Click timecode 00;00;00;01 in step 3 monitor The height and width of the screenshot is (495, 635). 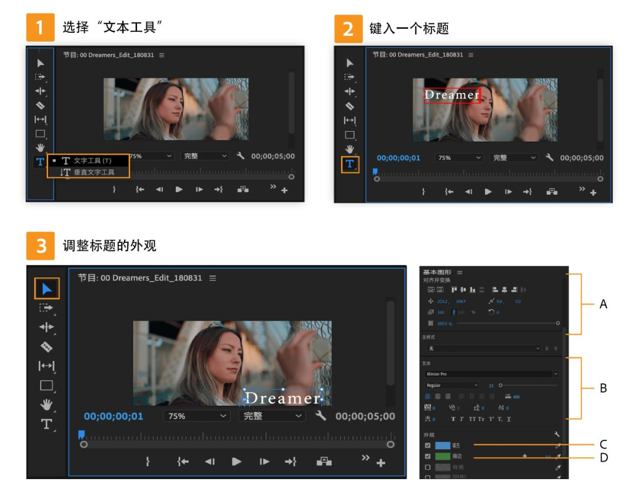pos(113,416)
